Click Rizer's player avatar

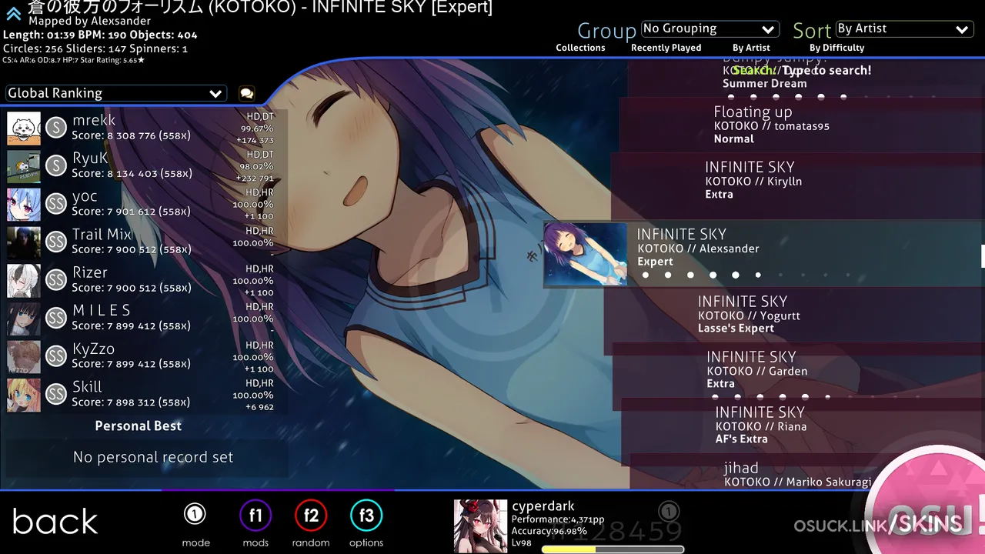[x=24, y=280]
